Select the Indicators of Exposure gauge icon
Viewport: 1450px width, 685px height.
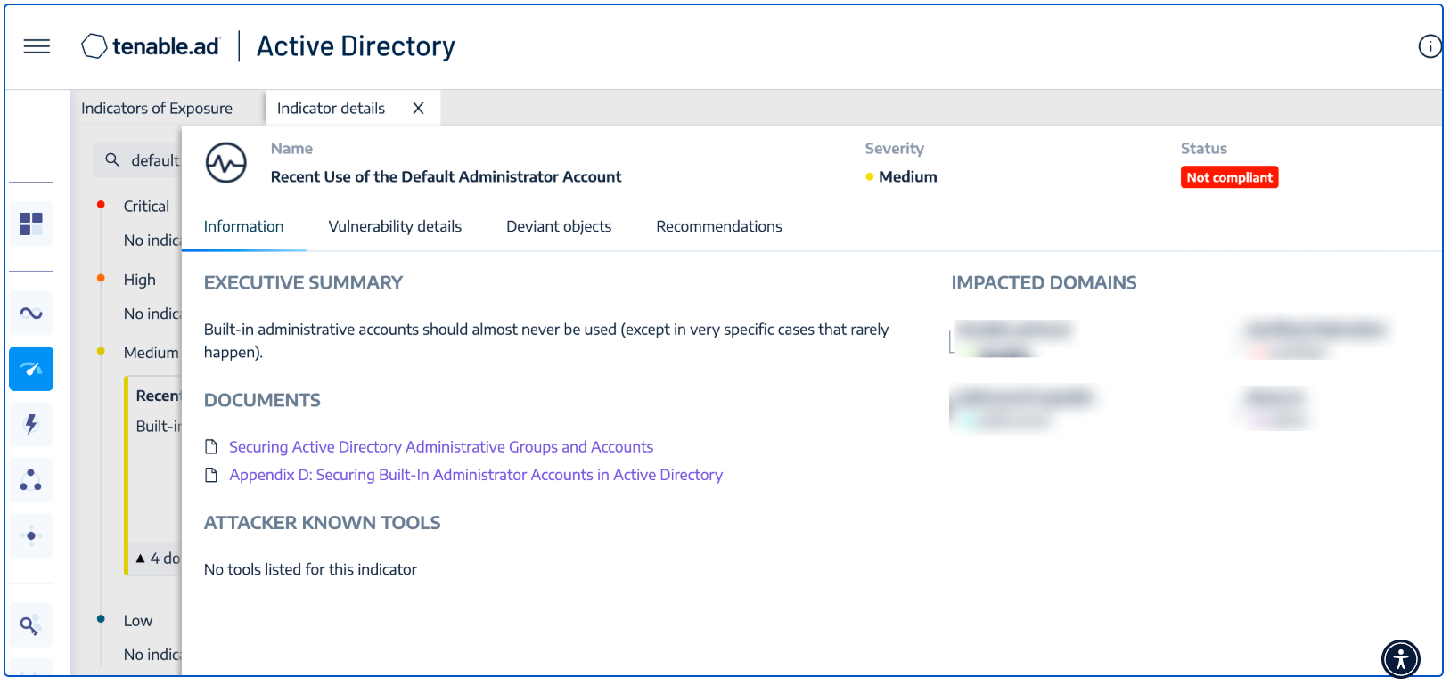(x=31, y=369)
